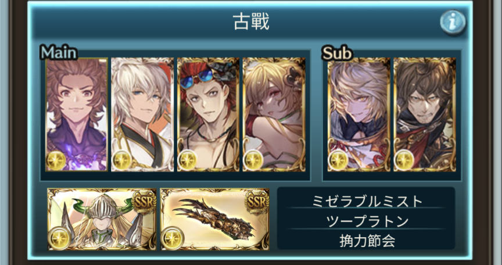The height and width of the screenshot is (265, 502).
Task: Select the ツープラトン skill entry
Action: click(x=367, y=221)
